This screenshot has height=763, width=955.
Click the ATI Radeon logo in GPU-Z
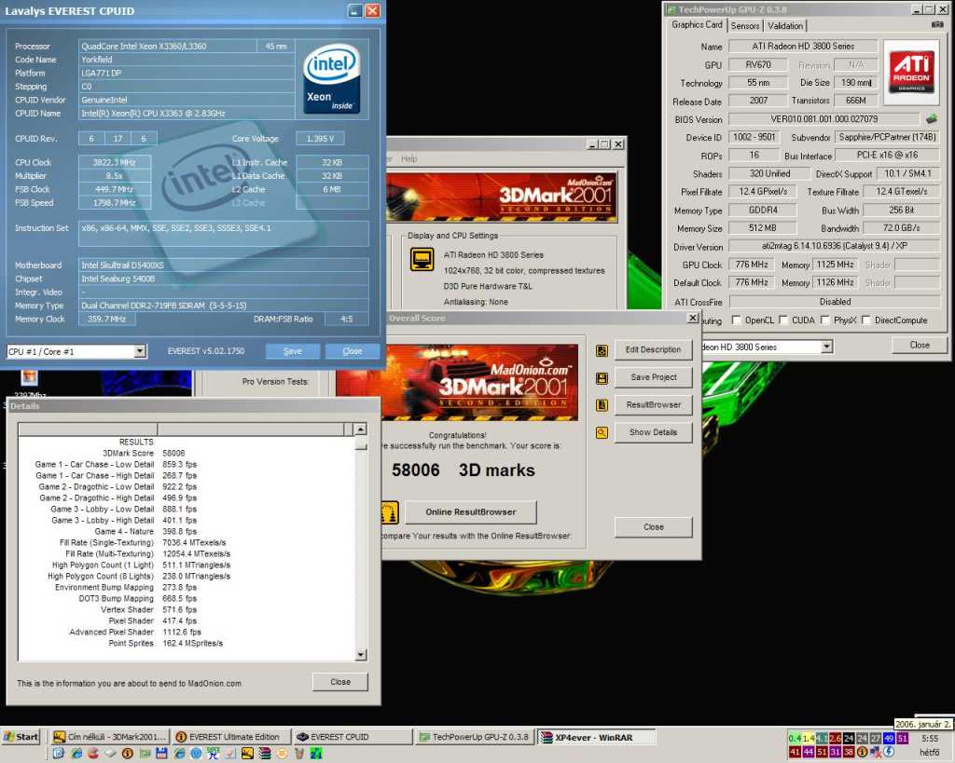[911, 72]
